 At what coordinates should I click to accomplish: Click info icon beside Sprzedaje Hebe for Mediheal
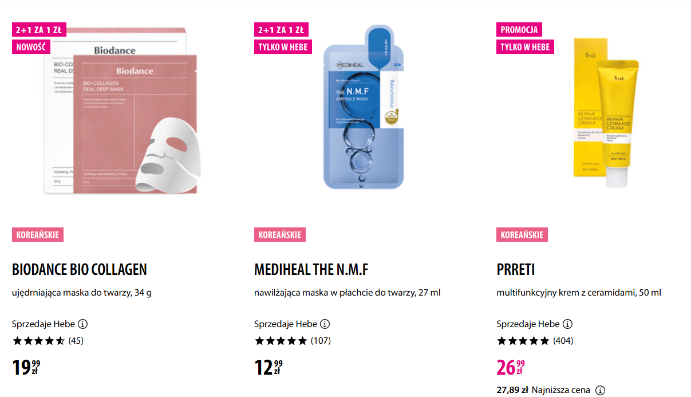click(x=325, y=324)
